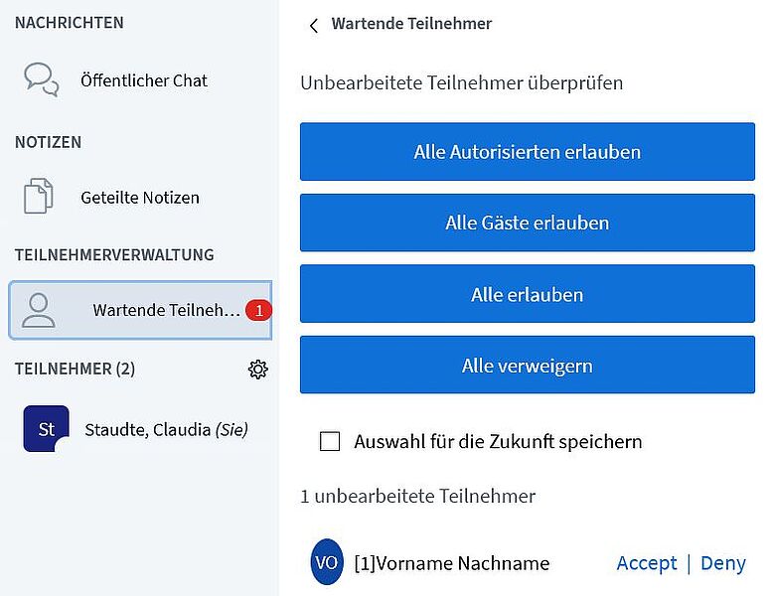770x596 pixels.
Task: Click the waiting participants person icon
Action: coord(39,310)
